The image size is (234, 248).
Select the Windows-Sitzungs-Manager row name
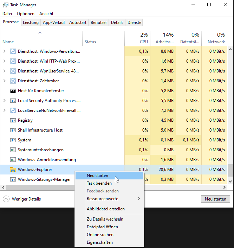point(44,179)
